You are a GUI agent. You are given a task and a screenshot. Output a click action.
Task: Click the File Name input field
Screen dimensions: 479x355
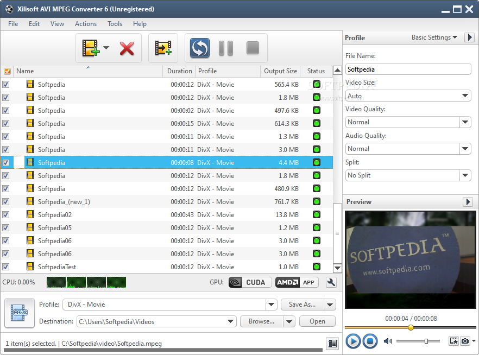(x=408, y=69)
